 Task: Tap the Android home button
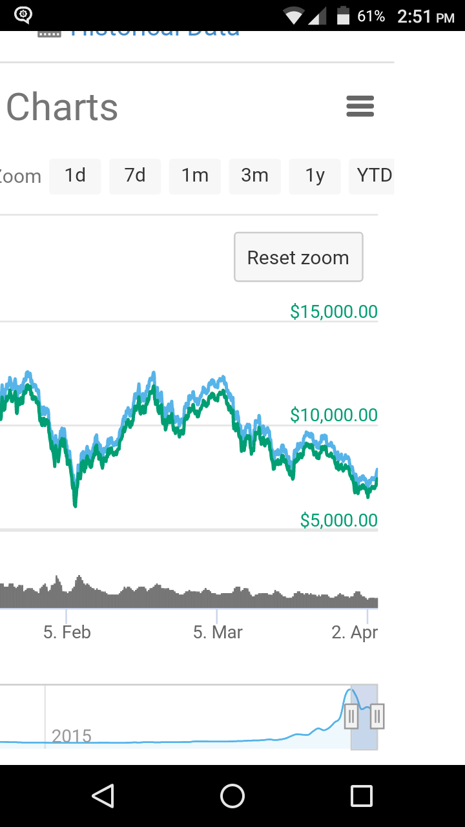click(x=232, y=796)
